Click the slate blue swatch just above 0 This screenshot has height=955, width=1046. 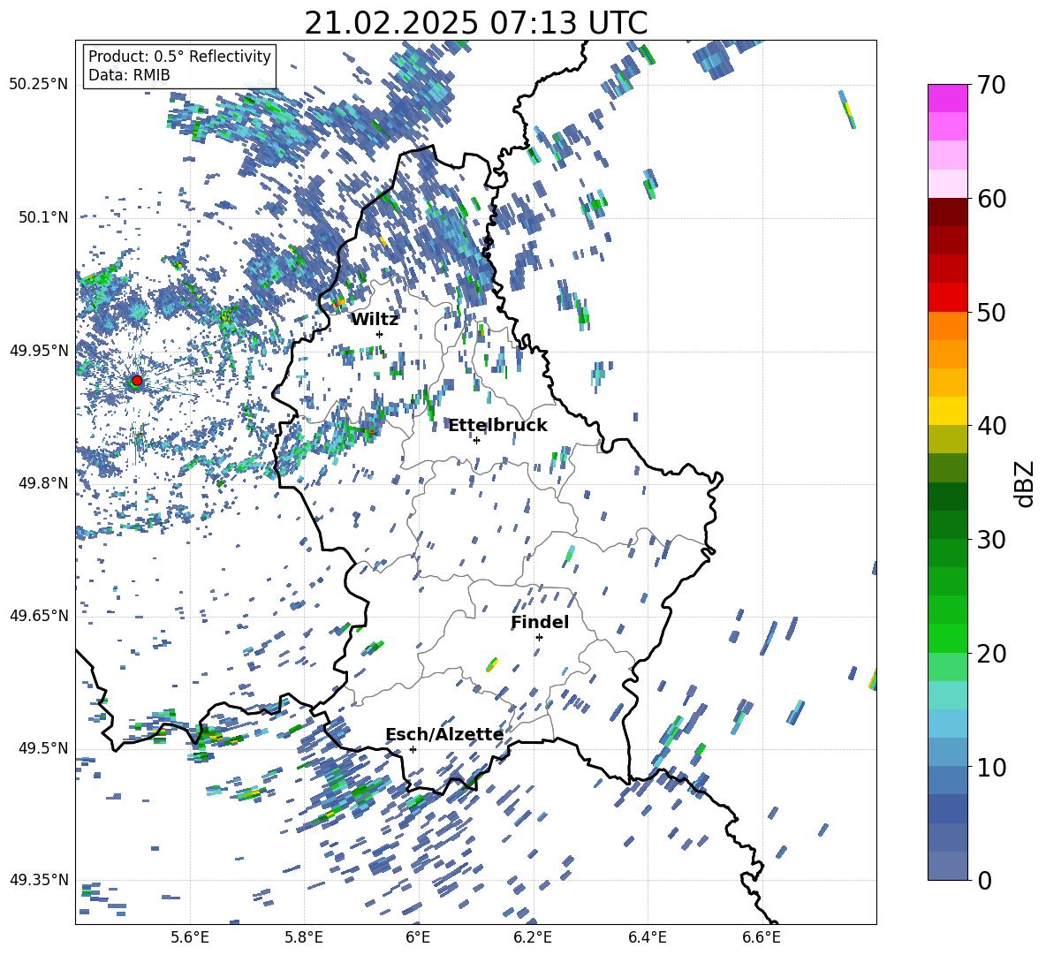click(948, 867)
